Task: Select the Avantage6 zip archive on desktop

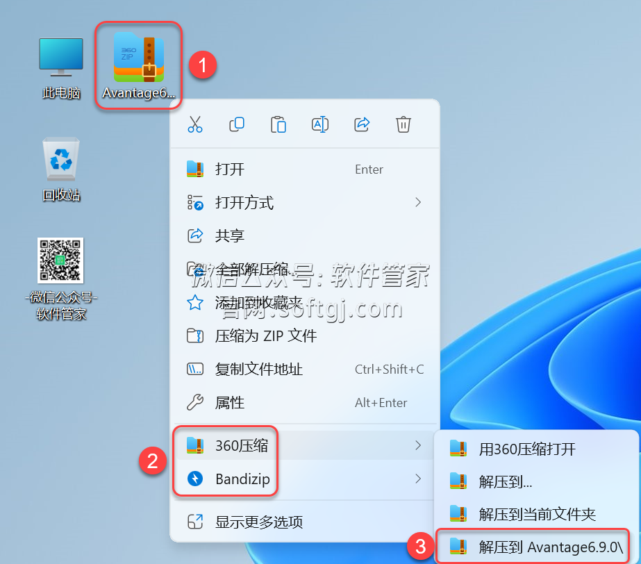Action: 139,65
